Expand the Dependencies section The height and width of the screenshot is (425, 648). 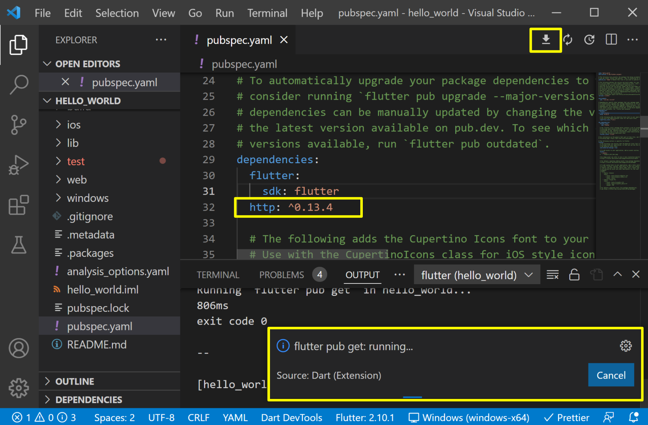pos(109,400)
